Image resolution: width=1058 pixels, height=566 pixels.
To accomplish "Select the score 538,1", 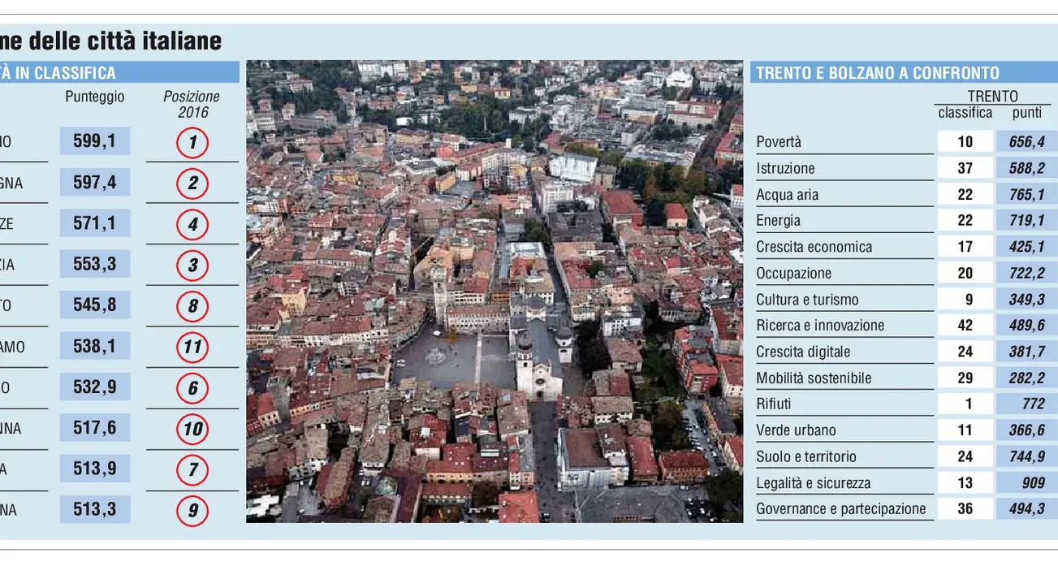I will (x=95, y=347).
